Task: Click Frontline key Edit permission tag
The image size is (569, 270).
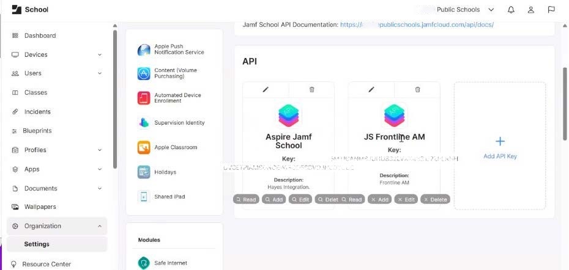Action: point(406,199)
